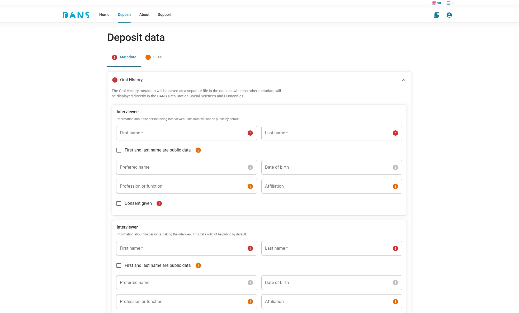This screenshot has height=313, width=519.
Task: Focus Interviewee Profession or function field
Action: (186, 186)
